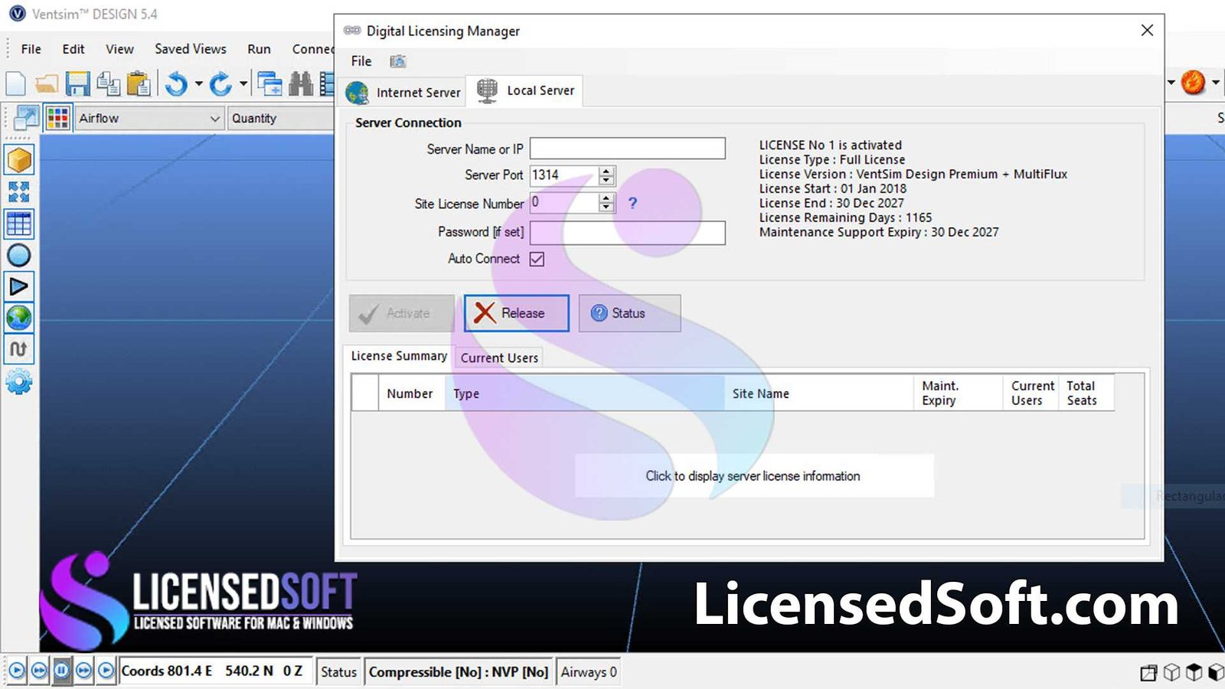1225x689 pixels.
Task: Save the model with the floppy disk icon
Action: (x=77, y=83)
